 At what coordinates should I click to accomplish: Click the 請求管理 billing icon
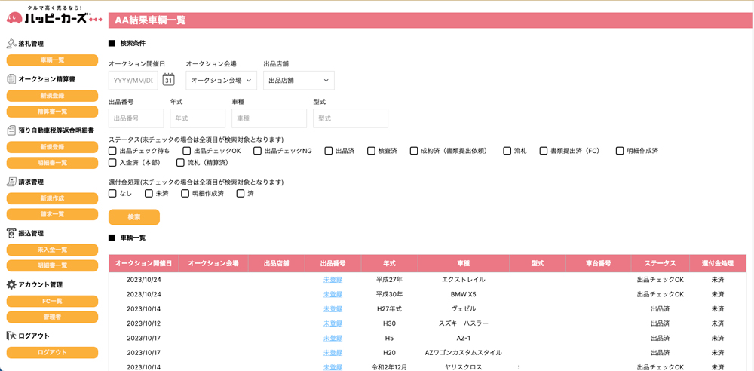[x=11, y=182]
